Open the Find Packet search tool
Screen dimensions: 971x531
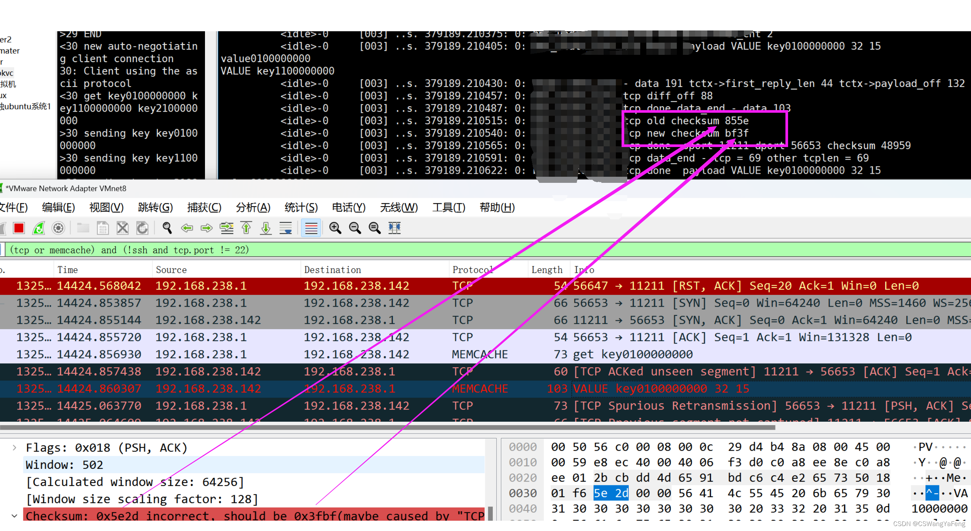pyautogui.click(x=167, y=228)
